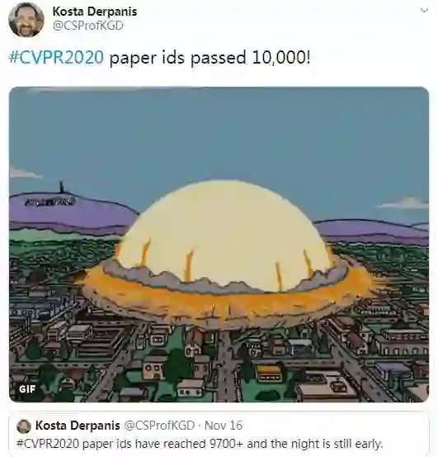Image resolution: width=438 pixels, height=457 pixels.
Task: Open the #CVPR2020 hashtag in main tweet
Action: (56, 57)
